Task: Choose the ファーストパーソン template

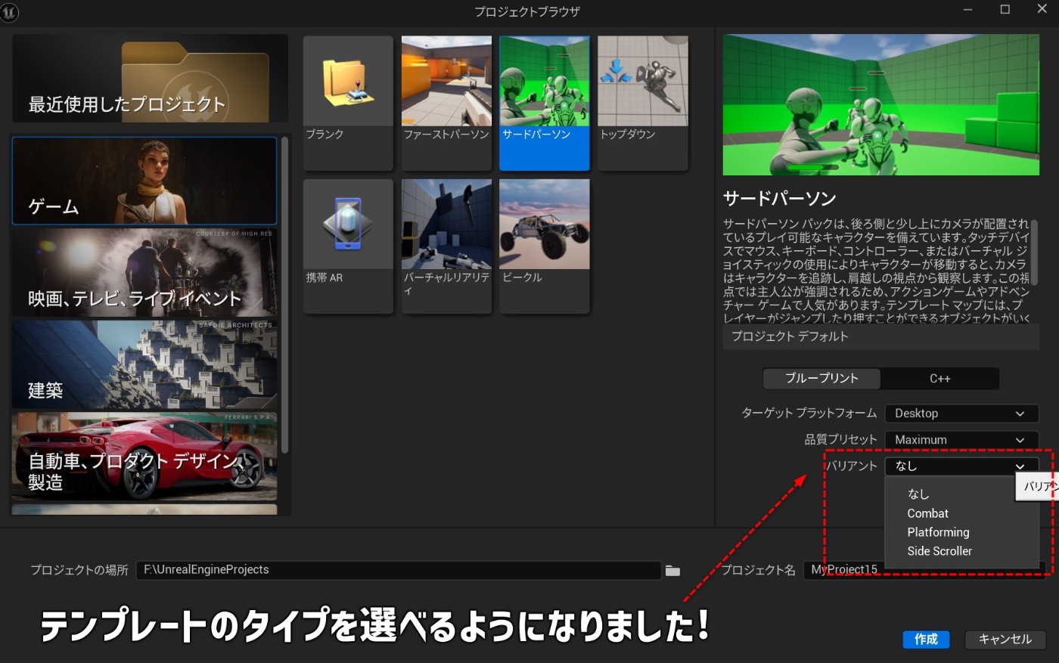Action: (446, 103)
